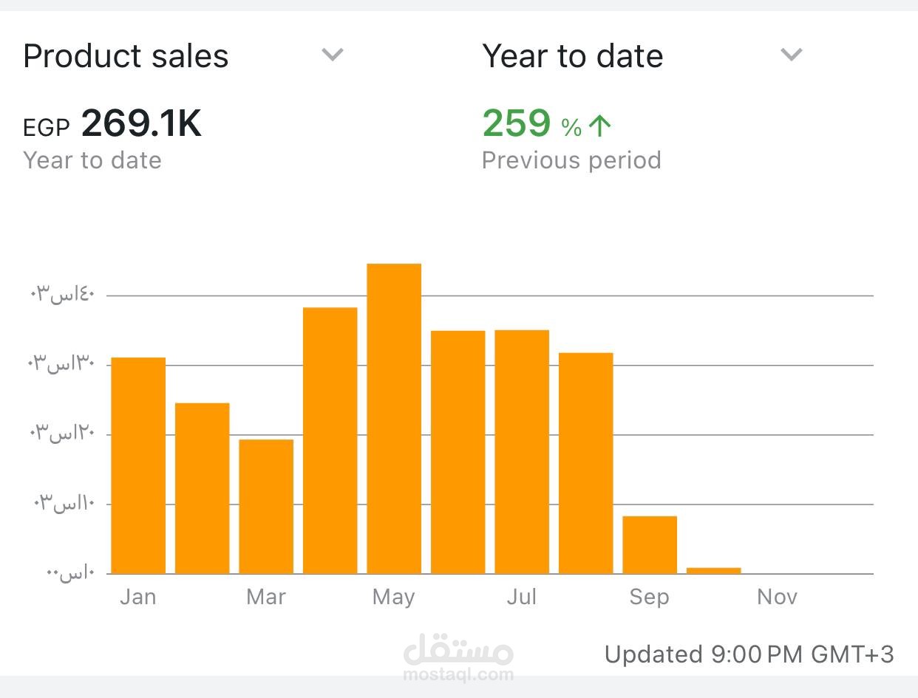Select the July sales bar
The image size is (918, 698).
(522, 451)
